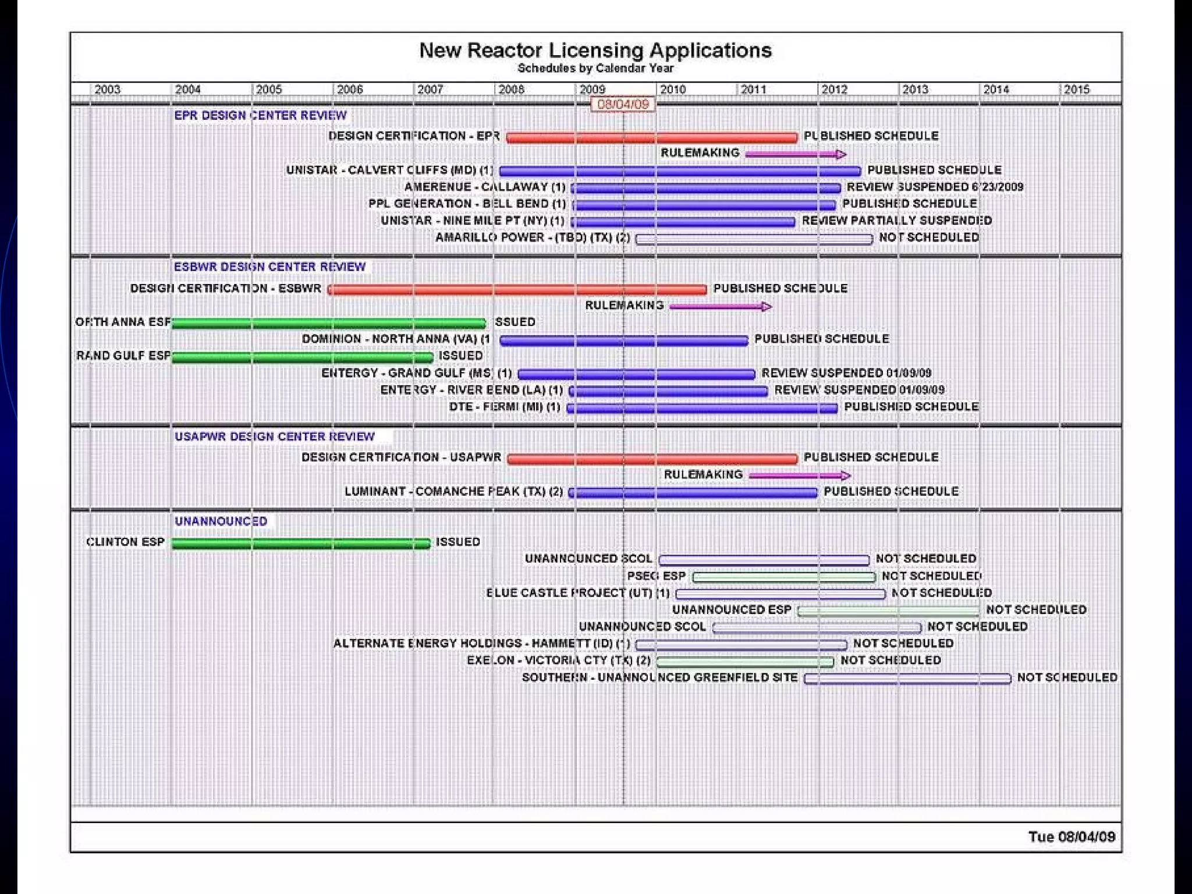
Task: Click the EPR rulemaking magenta arrow
Action: (x=795, y=154)
